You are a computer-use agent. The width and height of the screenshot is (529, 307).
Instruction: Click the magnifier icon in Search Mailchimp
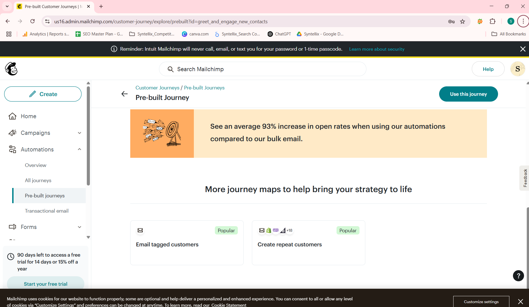tap(171, 69)
